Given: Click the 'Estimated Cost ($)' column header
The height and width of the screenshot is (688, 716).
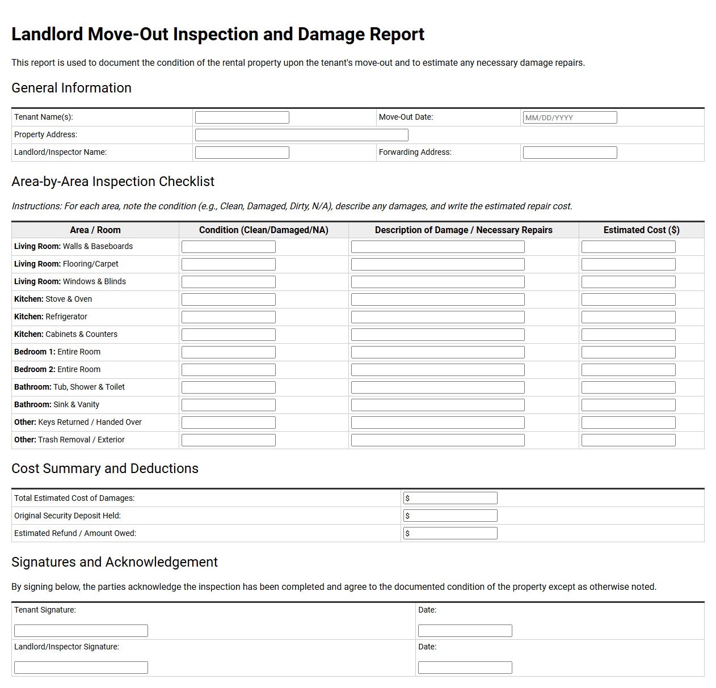Looking at the screenshot, I should tap(642, 230).
